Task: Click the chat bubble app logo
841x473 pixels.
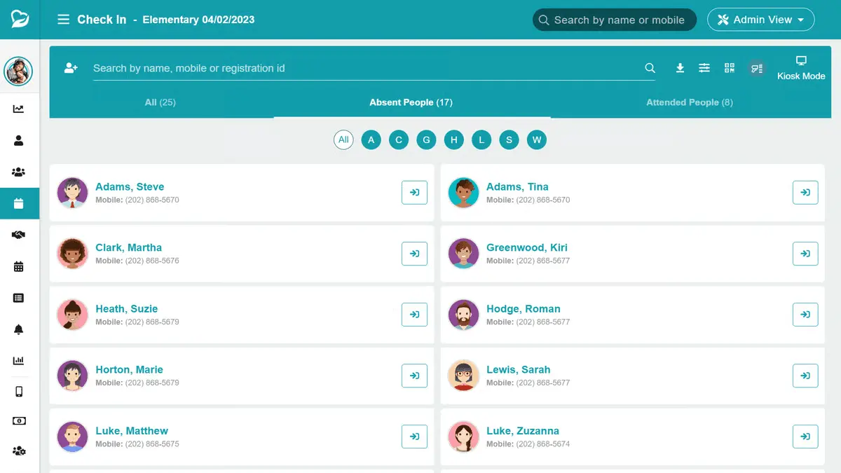Action: [x=20, y=19]
